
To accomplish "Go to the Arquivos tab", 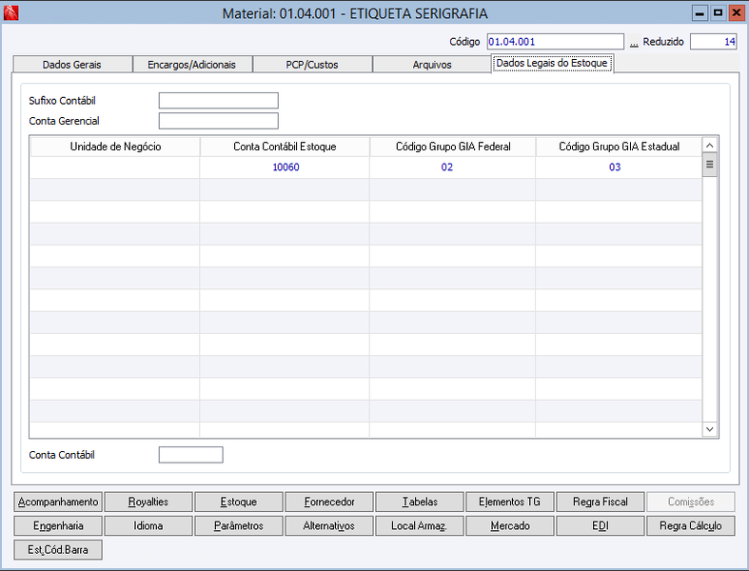I will 432,65.
